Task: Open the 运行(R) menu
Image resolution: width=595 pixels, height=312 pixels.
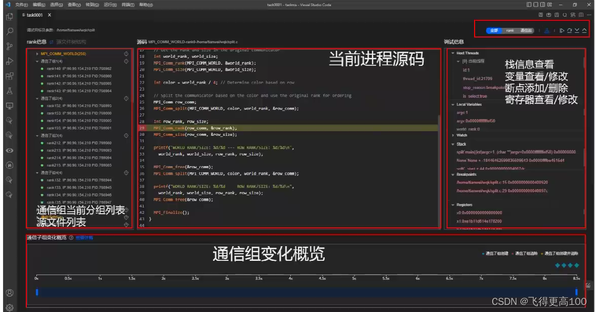Action: [x=110, y=5]
